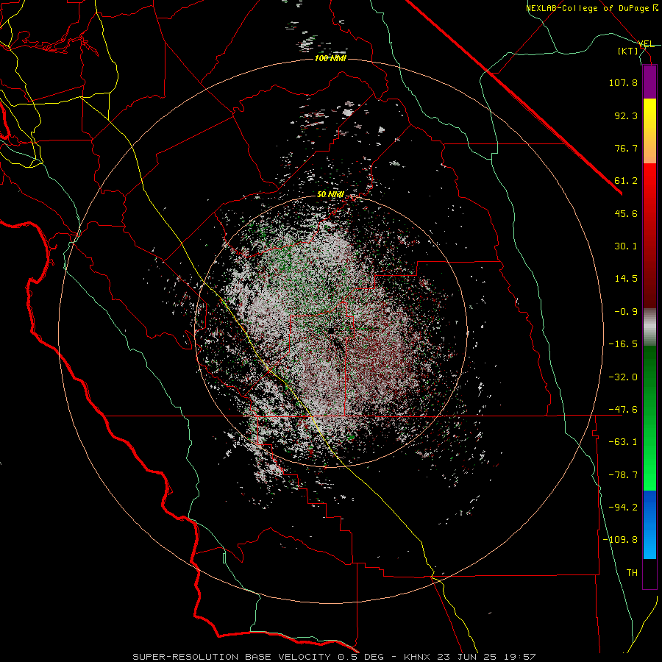Viewport: 662px width, 662px height.
Task: Click the -16.5 velocity scale value
Action: [623, 344]
